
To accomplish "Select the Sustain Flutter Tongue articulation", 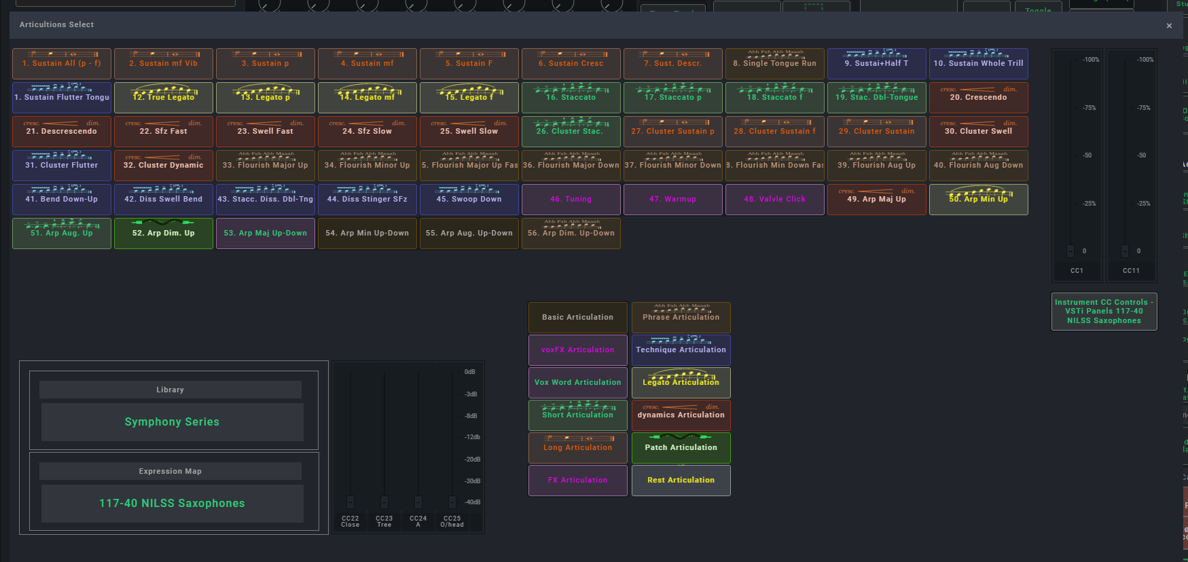I will tap(62, 98).
